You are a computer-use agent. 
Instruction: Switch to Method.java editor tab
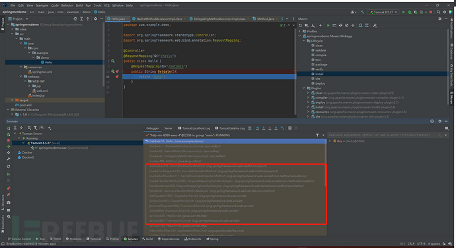266,19
